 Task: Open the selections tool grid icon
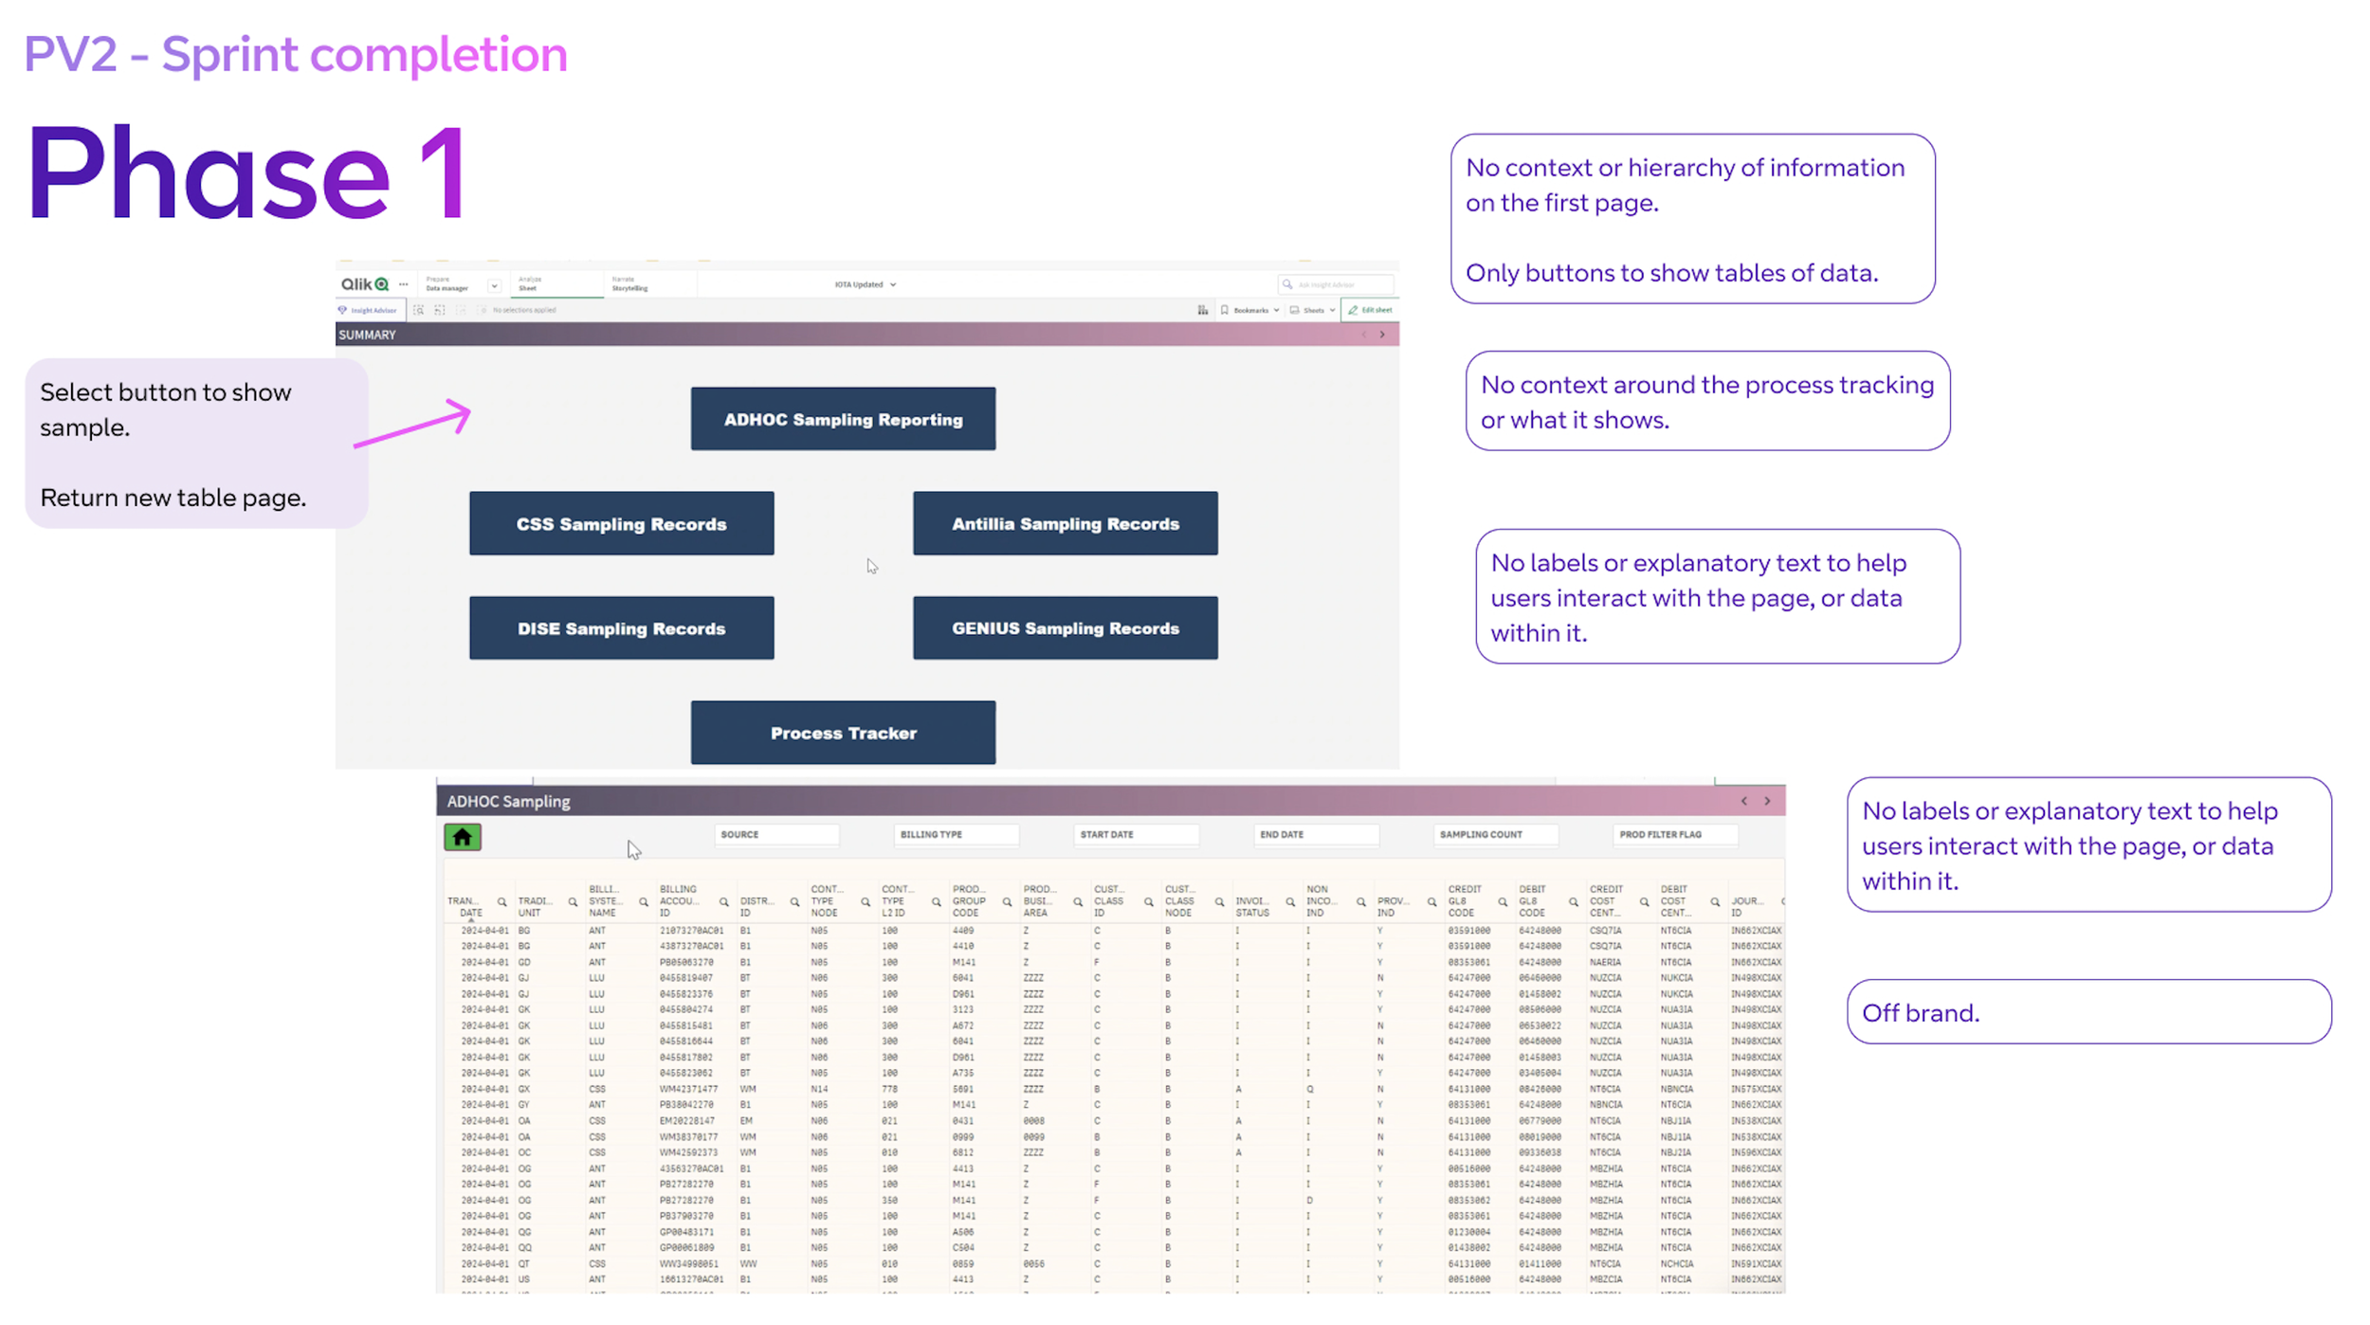[1203, 310]
